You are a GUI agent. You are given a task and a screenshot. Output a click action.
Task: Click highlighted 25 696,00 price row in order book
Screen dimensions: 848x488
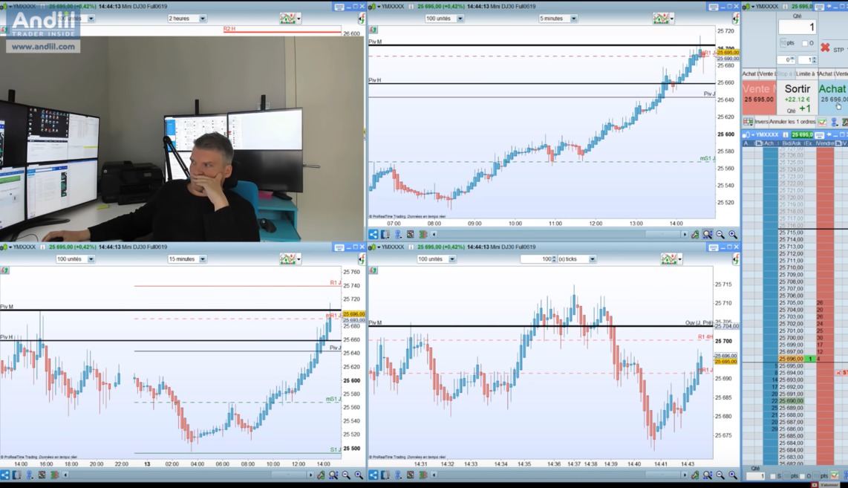791,359
